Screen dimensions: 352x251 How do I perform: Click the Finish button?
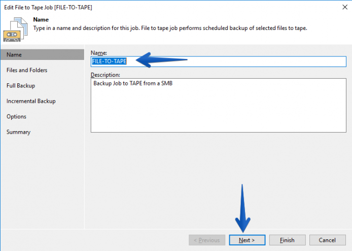(288, 240)
